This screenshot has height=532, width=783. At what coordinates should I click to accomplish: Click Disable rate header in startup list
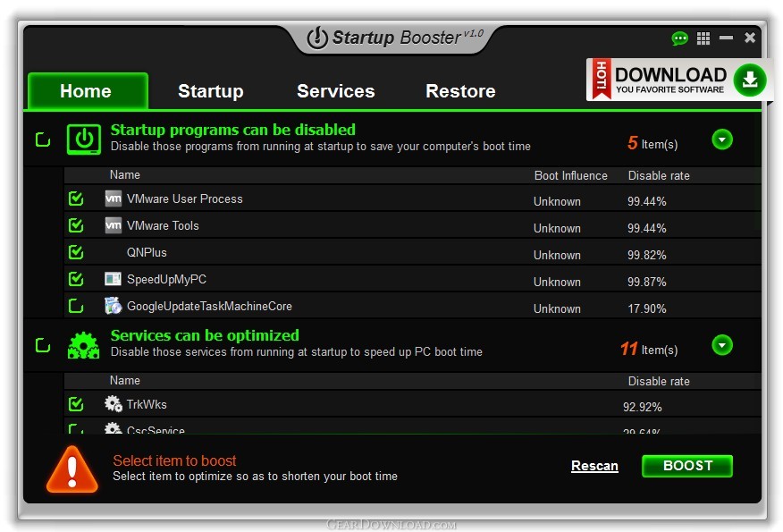tap(659, 176)
